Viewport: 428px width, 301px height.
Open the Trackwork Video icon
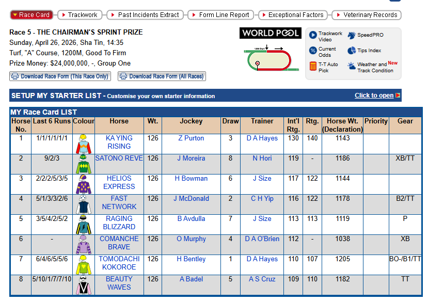click(313, 36)
